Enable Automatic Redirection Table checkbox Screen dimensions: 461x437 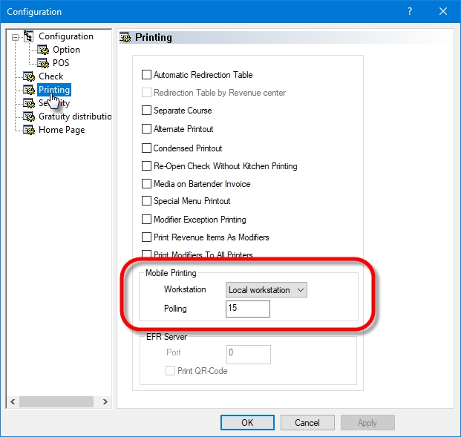(146, 75)
